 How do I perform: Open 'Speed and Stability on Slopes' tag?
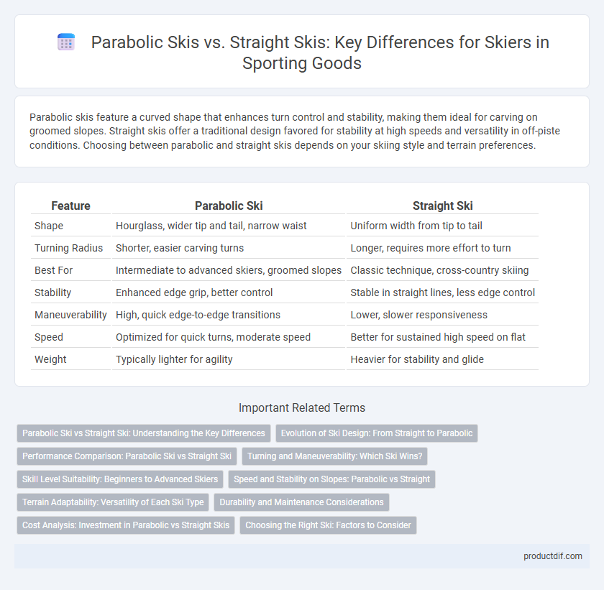(331, 479)
